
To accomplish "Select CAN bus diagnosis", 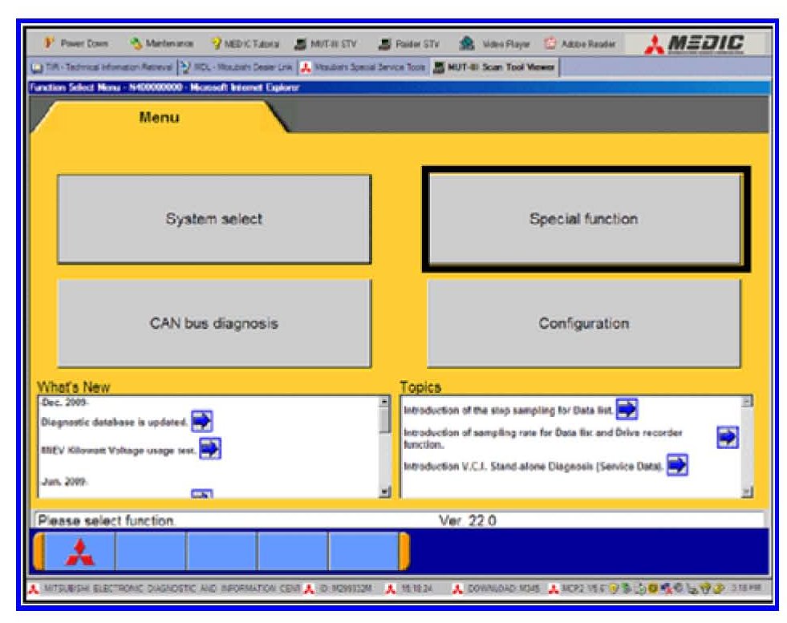I will (213, 323).
